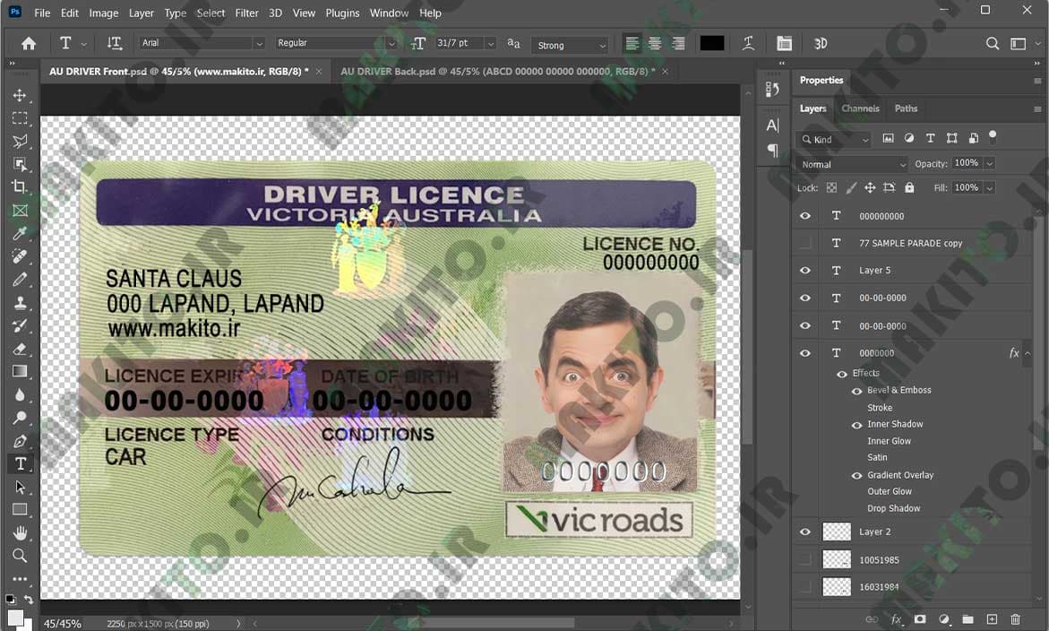Open the Filter menu
This screenshot has width=1049, height=631.
246,13
